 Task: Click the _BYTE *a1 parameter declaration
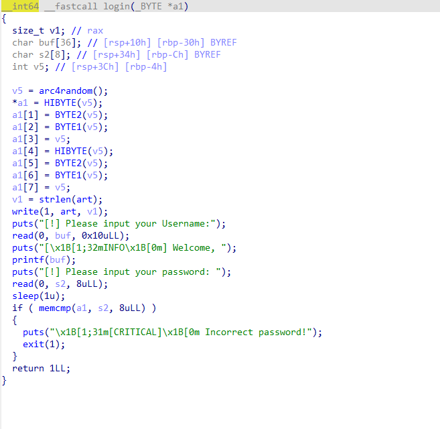[x=159, y=6]
